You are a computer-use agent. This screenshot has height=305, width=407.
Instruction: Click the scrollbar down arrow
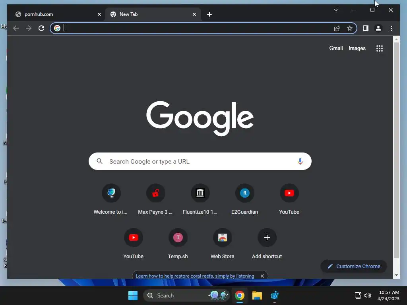point(396,275)
